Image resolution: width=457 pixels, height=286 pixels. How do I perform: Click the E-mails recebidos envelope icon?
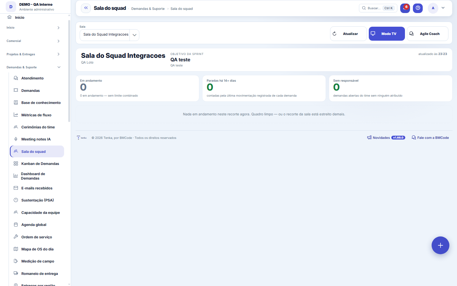click(16, 188)
